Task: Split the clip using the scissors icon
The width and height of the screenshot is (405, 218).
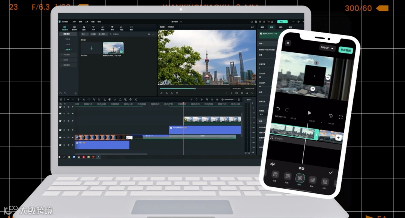Action: [x=84, y=99]
